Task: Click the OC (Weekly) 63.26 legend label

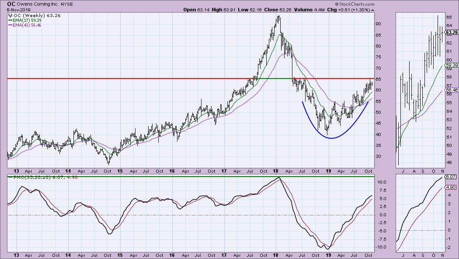Action: (x=37, y=15)
